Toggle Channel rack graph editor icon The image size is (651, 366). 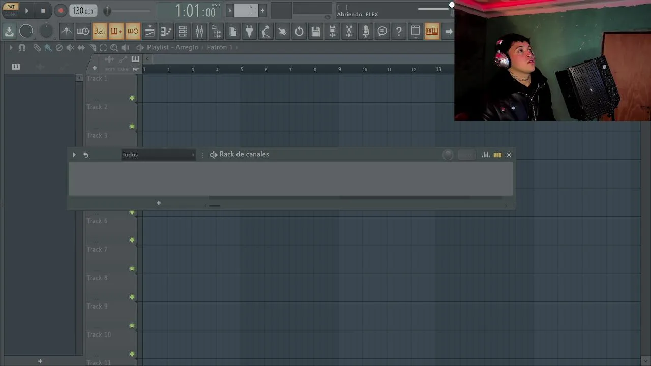[486, 155]
